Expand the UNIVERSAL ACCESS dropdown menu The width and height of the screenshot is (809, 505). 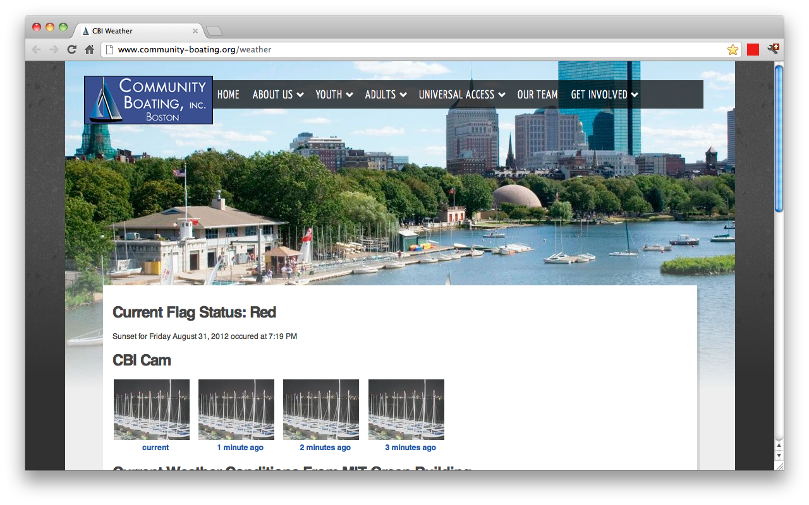point(462,95)
